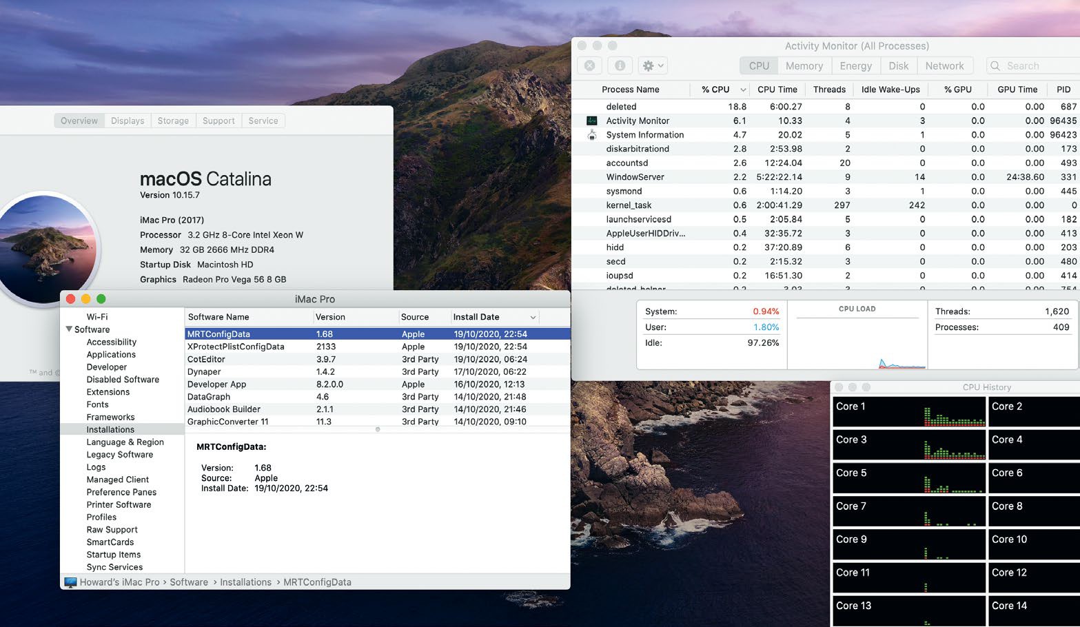Click the macOS Catalina logo image
The width and height of the screenshot is (1080, 627).
(x=48, y=248)
